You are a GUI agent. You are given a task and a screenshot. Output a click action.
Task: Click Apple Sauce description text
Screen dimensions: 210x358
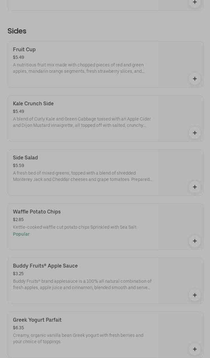[82, 284]
